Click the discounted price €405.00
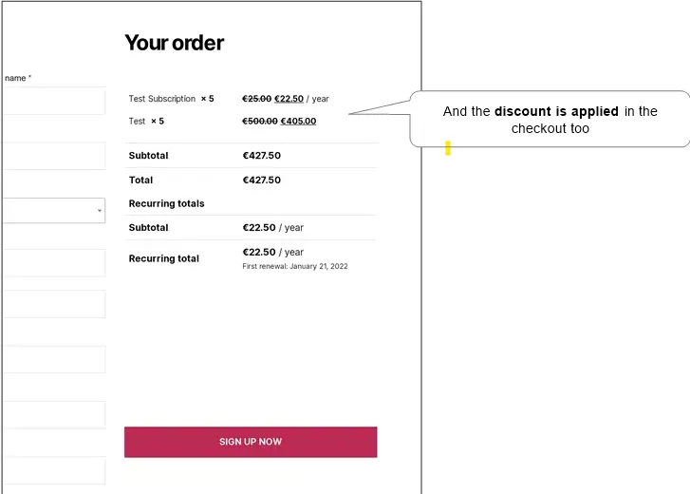The height and width of the screenshot is (494, 690). tap(298, 121)
